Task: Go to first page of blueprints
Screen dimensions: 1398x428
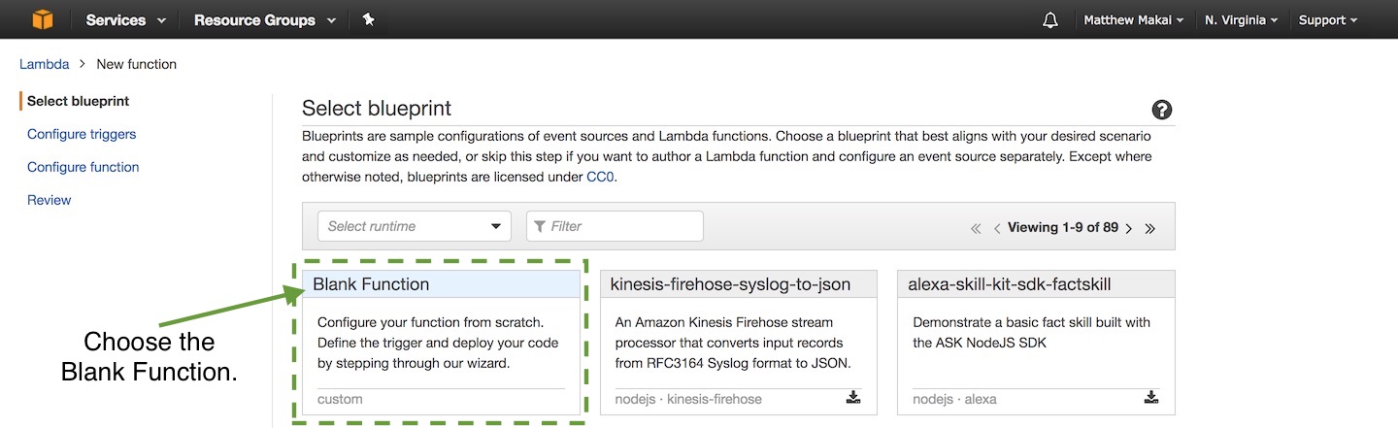Action: tap(976, 228)
